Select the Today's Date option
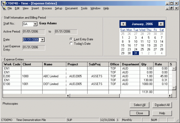This screenshot has height=123, width=180. tap(71, 44)
